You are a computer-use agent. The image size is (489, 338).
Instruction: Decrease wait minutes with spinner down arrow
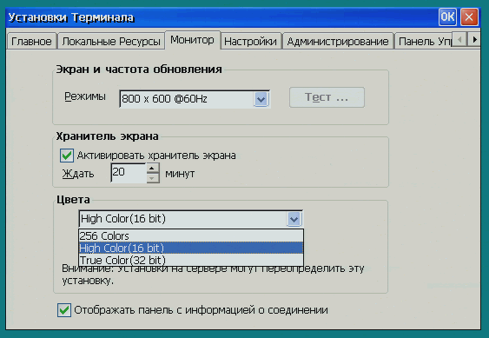click(x=153, y=178)
